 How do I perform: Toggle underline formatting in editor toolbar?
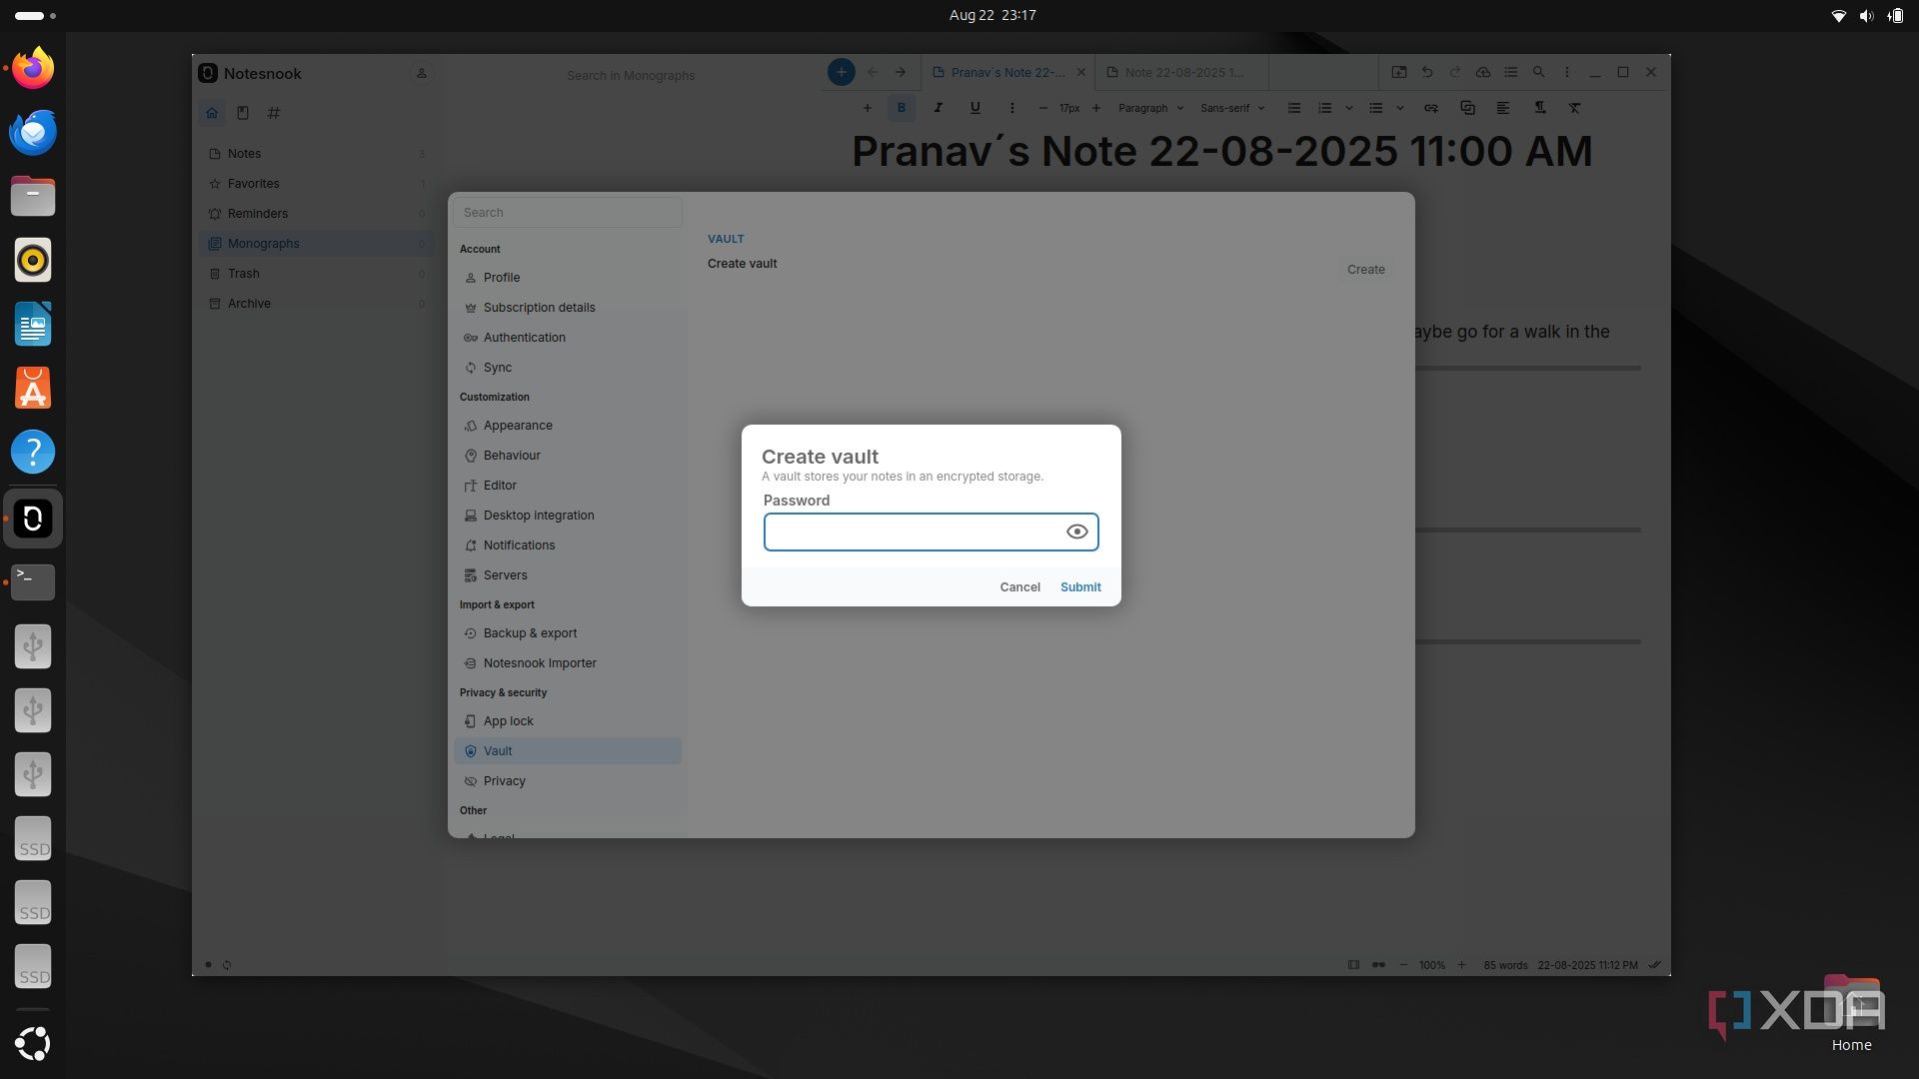click(974, 108)
